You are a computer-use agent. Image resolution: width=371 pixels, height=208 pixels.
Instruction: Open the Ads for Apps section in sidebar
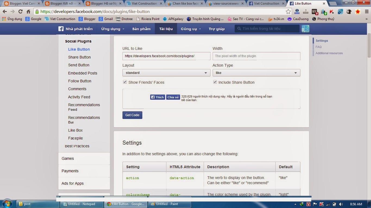click(x=84, y=183)
